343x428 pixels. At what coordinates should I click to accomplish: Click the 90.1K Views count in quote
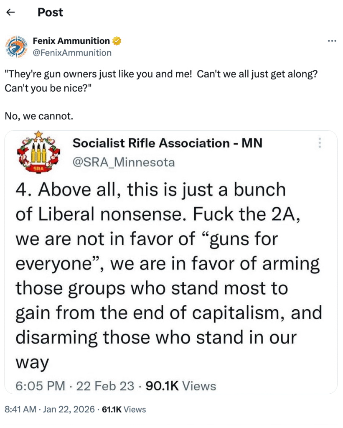click(180, 386)
